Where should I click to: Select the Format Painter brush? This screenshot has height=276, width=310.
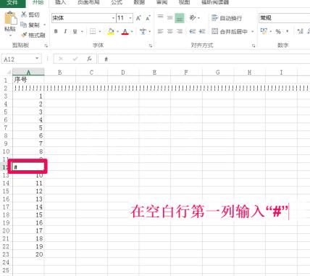[24, 35]
